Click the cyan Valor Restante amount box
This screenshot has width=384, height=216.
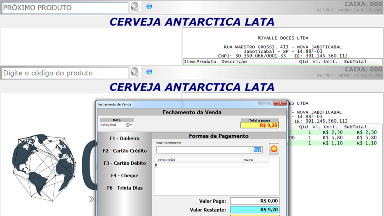[x=255, y=210]
